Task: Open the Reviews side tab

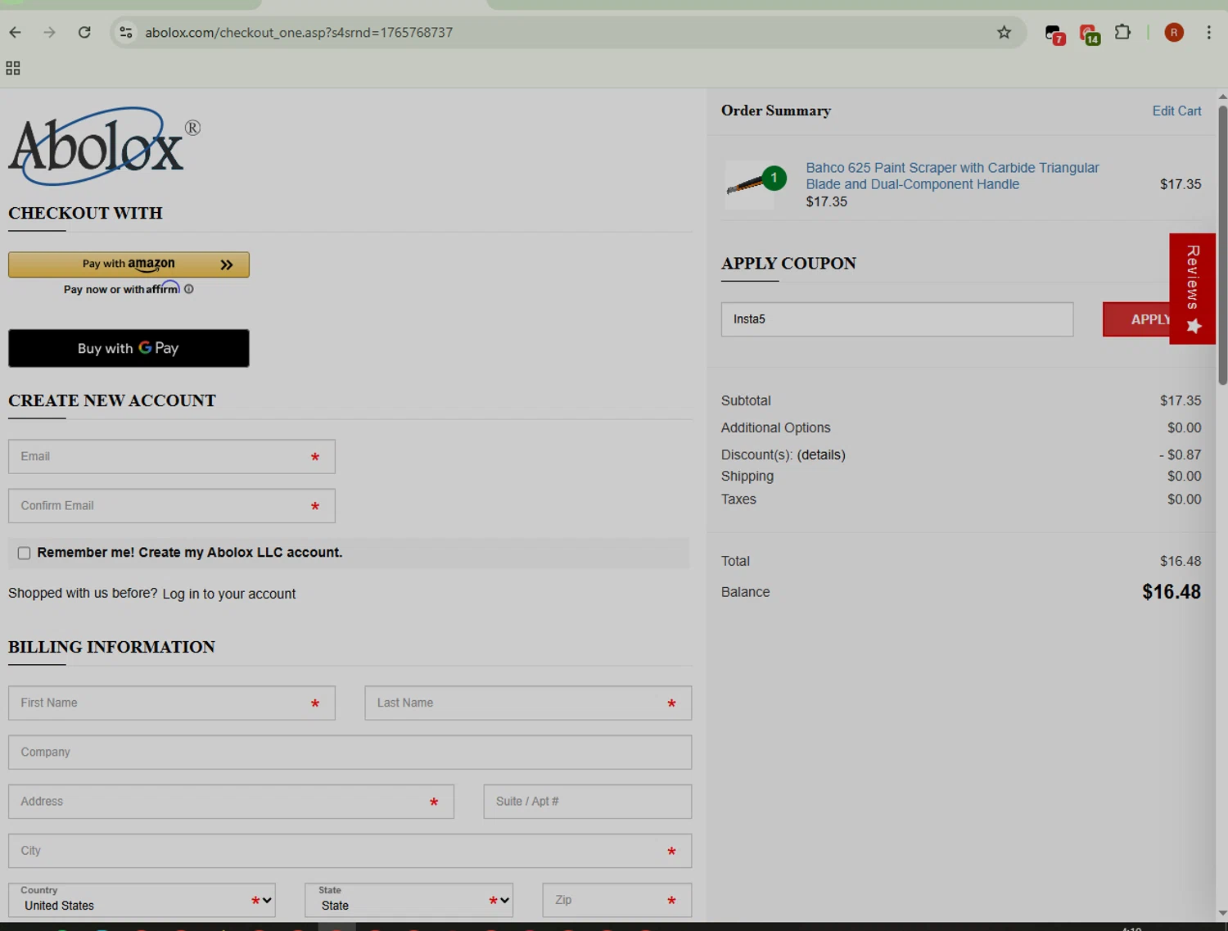Action: [x=1193, y=289]
